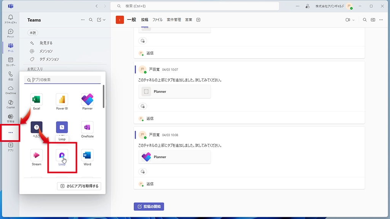Reply to the 10:07 post
Image resolution: width=390 pixels, height=219 pixels.
point(150,119)
